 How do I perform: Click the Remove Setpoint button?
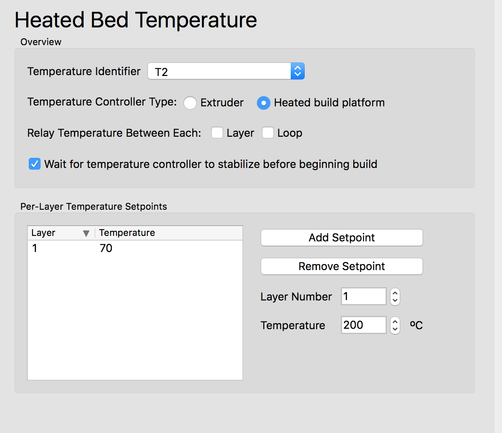pos(341,266)
